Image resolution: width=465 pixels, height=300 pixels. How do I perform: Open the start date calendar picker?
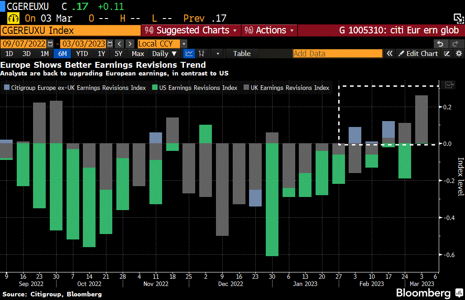click(50, 44)
